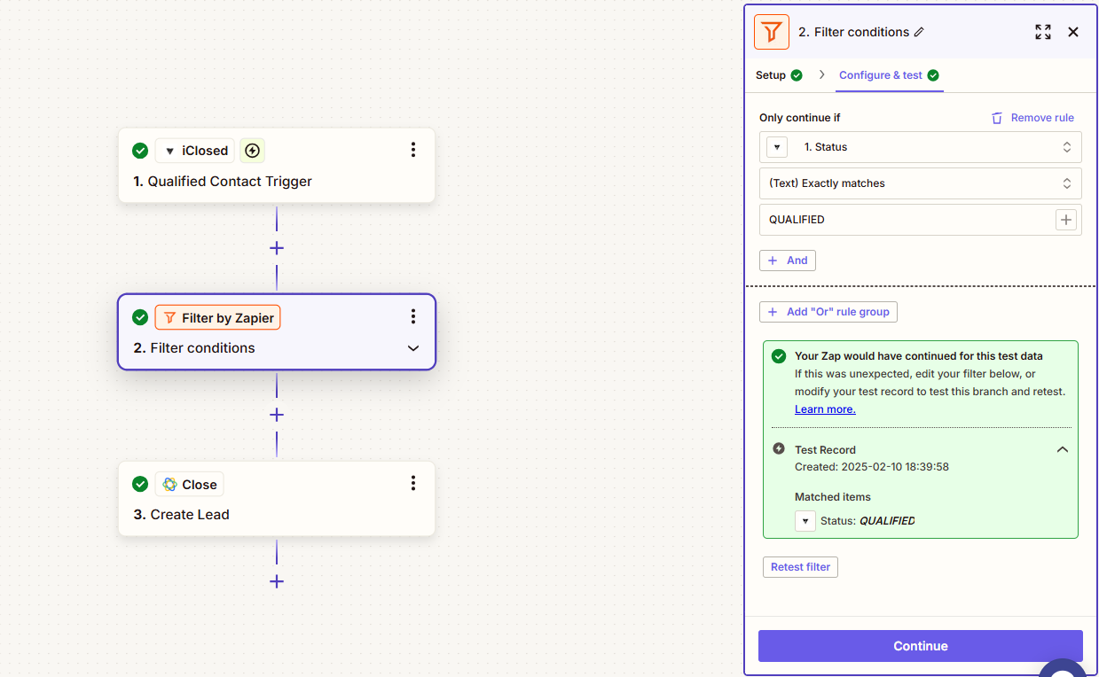Viewport: 1099px width, 677px height.
Task: Expand the side panel to full screen
Action: [x=1043, y=32]
